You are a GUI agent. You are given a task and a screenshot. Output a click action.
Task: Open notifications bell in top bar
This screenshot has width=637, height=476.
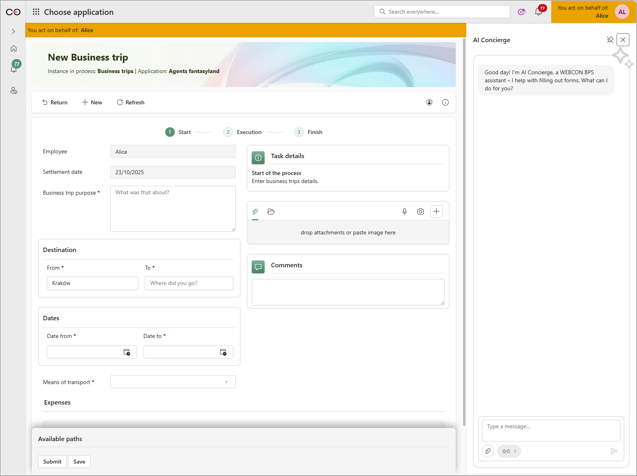click(538, 12)
